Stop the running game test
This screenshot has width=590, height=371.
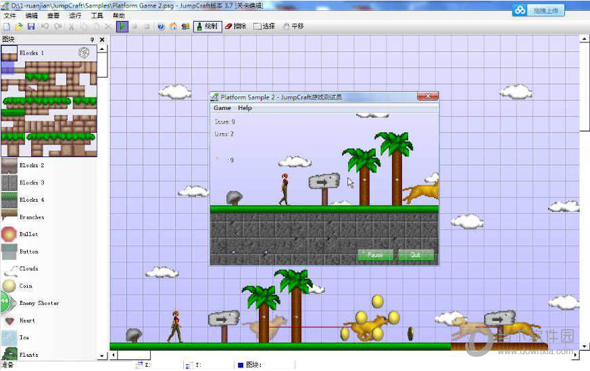(134, 27)
